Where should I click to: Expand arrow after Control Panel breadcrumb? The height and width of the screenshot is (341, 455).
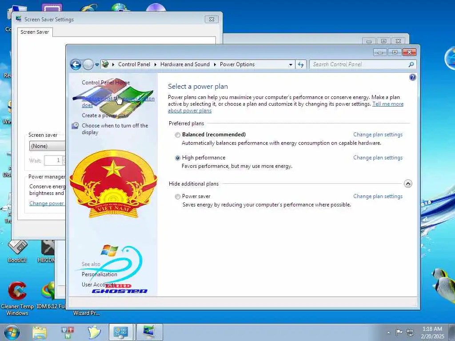pos(155,64)
